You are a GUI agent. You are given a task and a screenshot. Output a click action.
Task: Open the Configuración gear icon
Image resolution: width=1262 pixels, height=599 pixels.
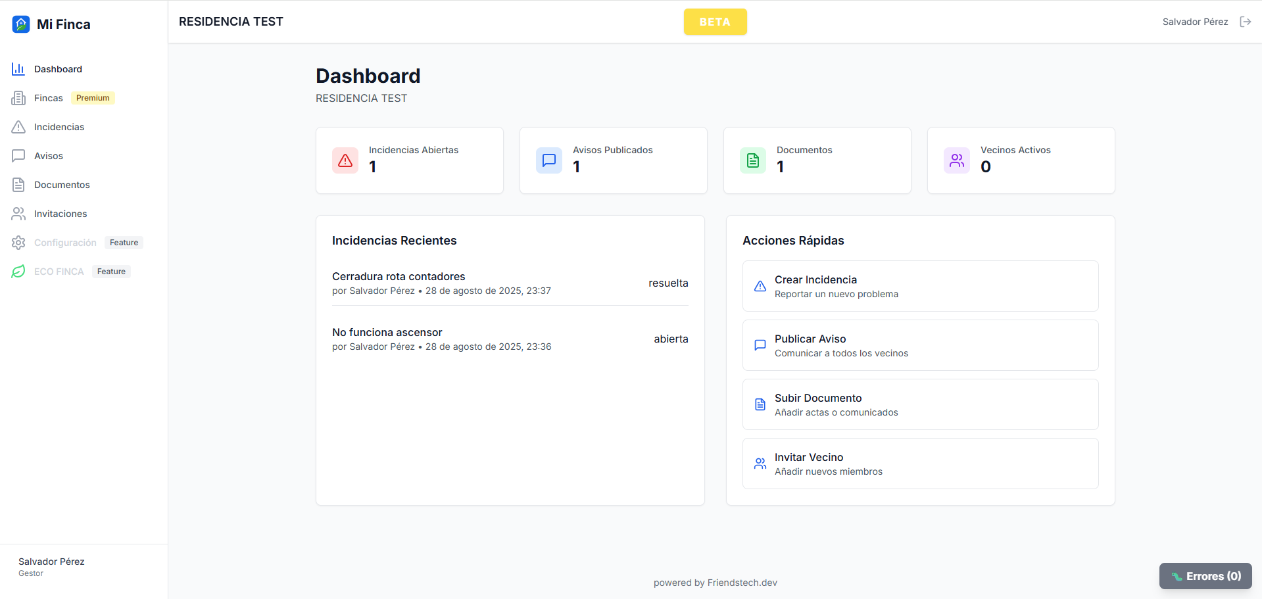click(18, 242)
